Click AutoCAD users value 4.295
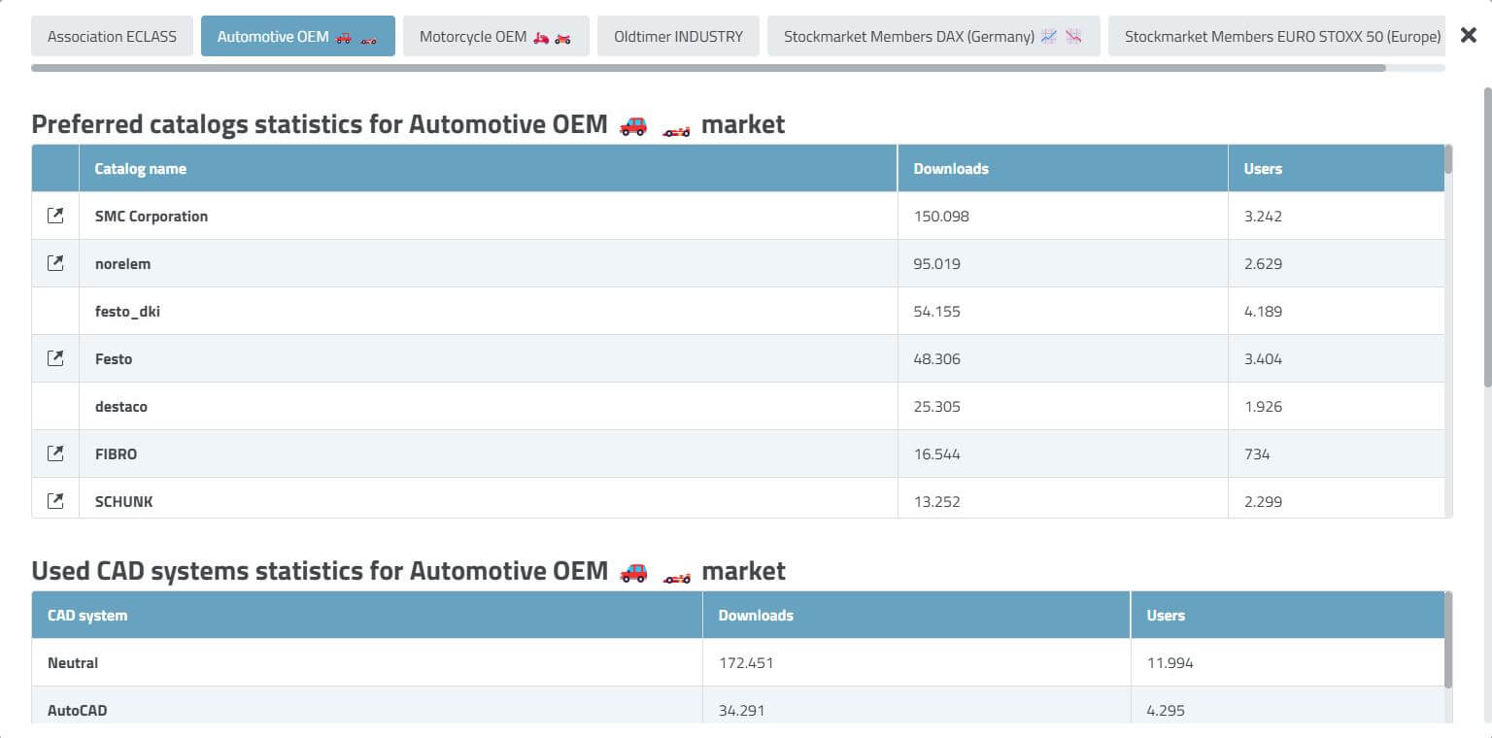The width and height of the screenshot is (1492, 738). click(x=1166, y=710)
